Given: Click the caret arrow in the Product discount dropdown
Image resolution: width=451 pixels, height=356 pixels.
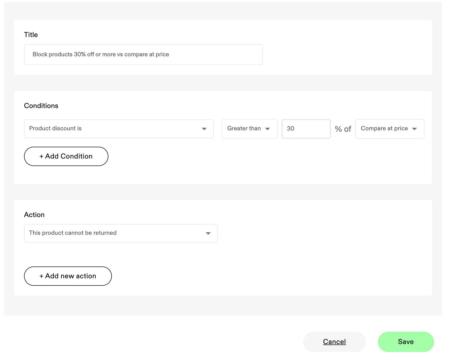Looking at the screenshot, I should tap(204, 129).
